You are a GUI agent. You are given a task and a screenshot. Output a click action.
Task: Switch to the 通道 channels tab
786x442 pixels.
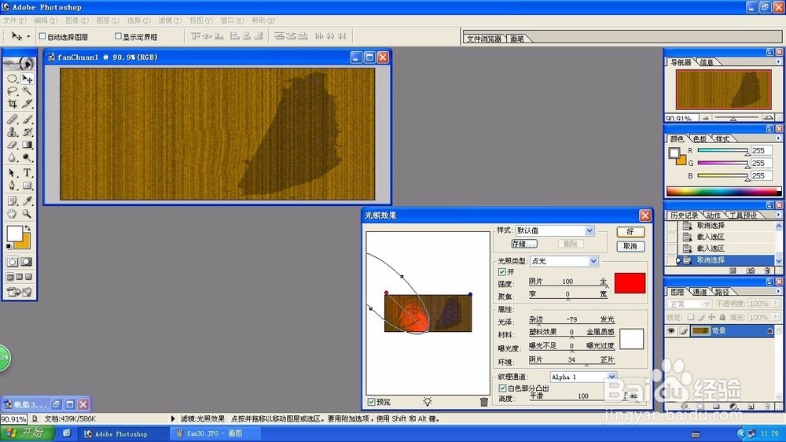click(x=700, y=292)
